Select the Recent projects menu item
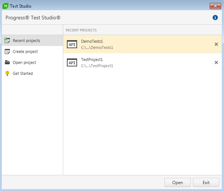The image size is (224, 191). (33, 41)
